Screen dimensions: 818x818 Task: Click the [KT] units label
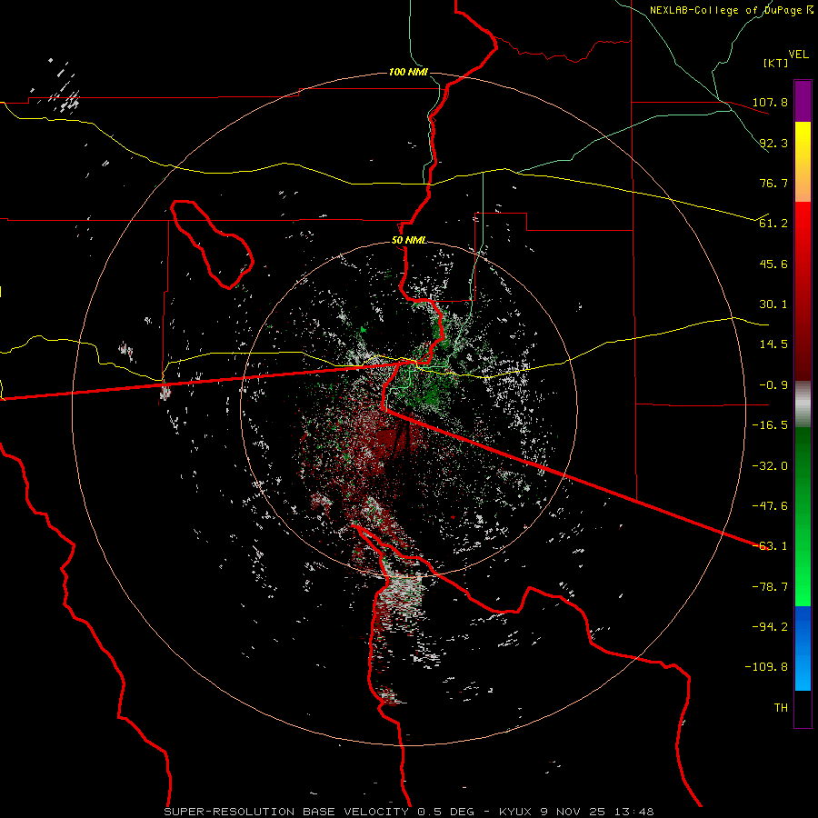pos(775,63)
